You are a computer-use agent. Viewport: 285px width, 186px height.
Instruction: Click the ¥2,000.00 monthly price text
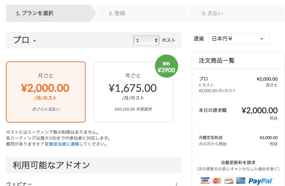pyautogui.click(x=45, y=88)
